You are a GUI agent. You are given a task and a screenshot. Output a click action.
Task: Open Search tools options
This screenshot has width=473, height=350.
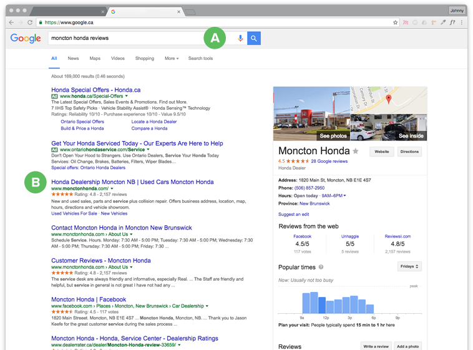[x=200, y=59]
